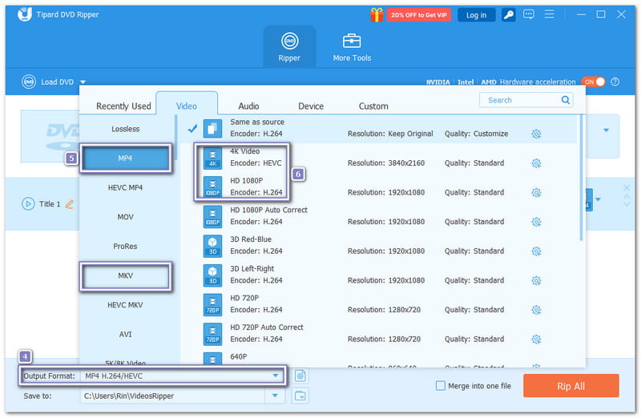641x418 pixels.
Task: Open the Save to path dropdown
Action: coord(276,396)
